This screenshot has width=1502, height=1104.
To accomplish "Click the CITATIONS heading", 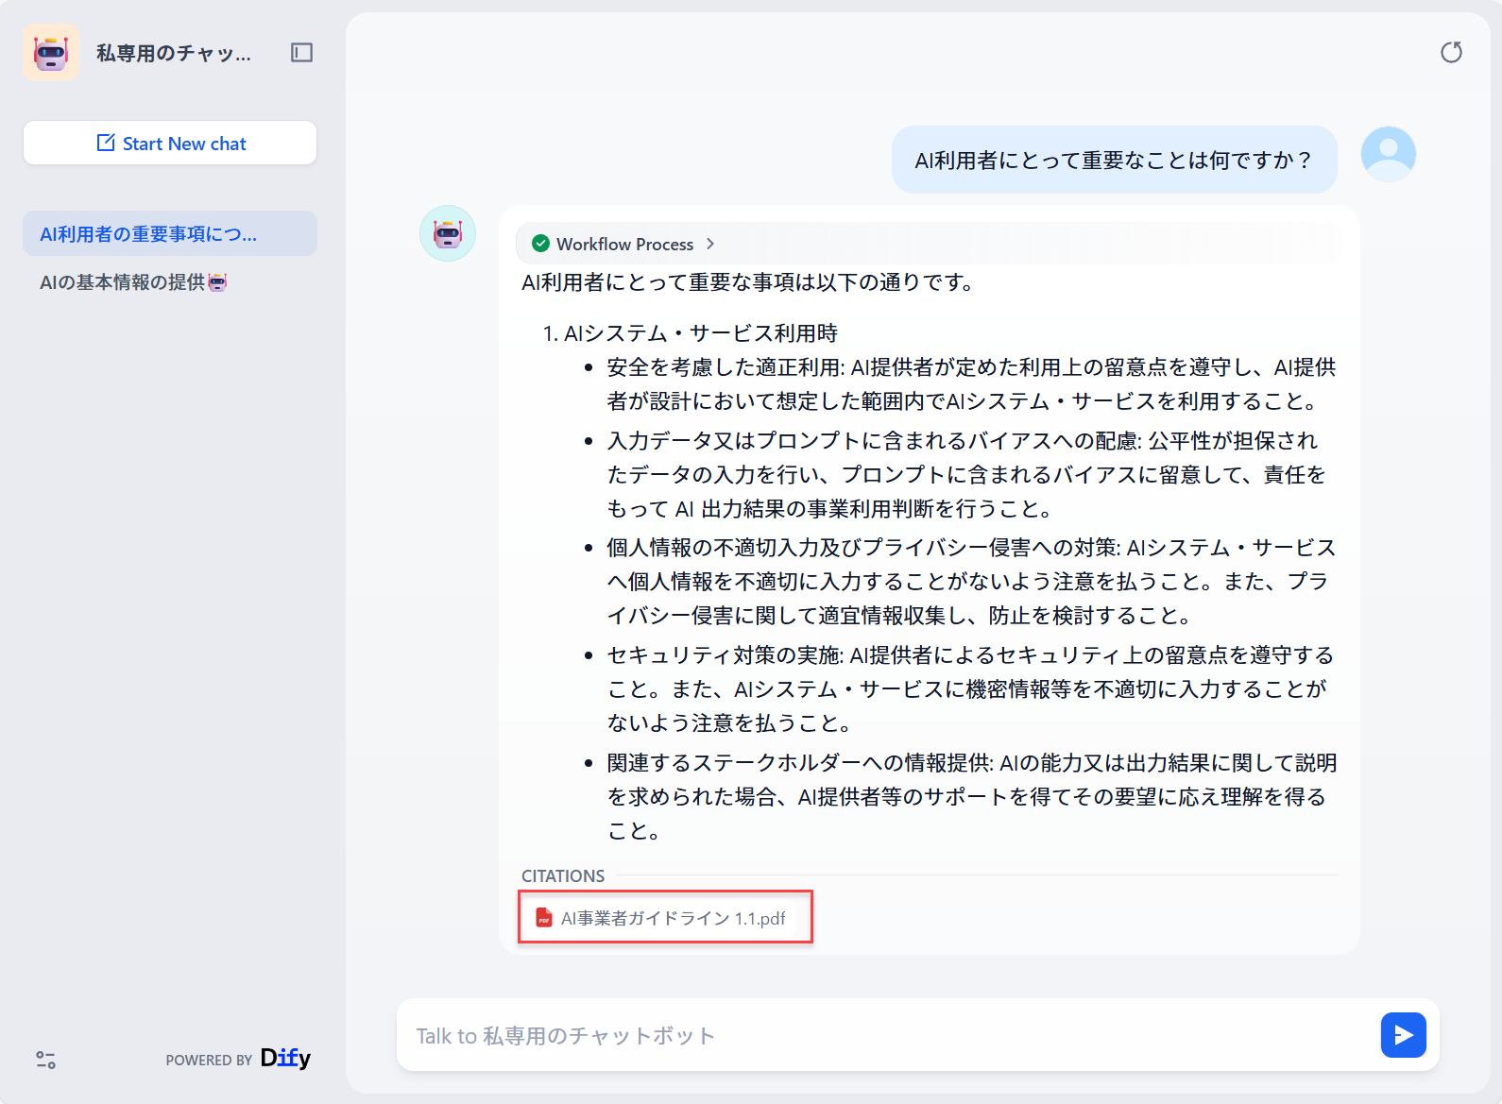I will click(563, 875).
